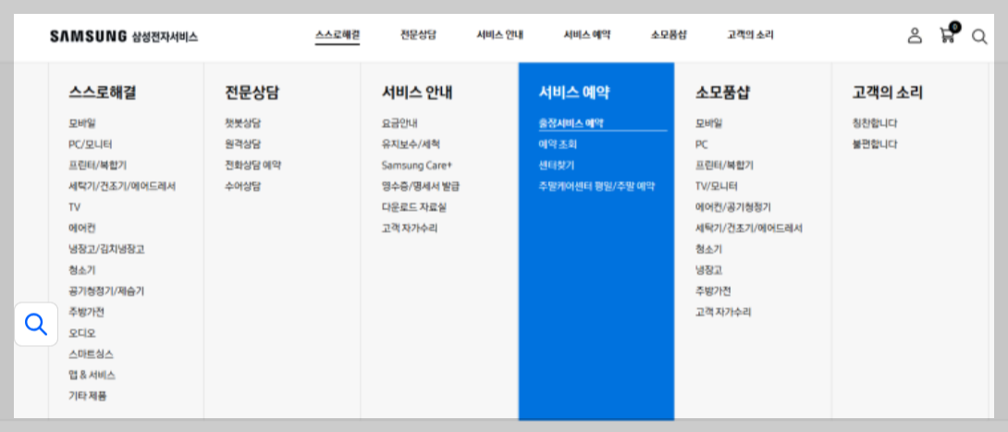Open 프린터/복합기 under the 소모품샵 column
Viewport: 1008px width, 432px height.
[724, 166]
